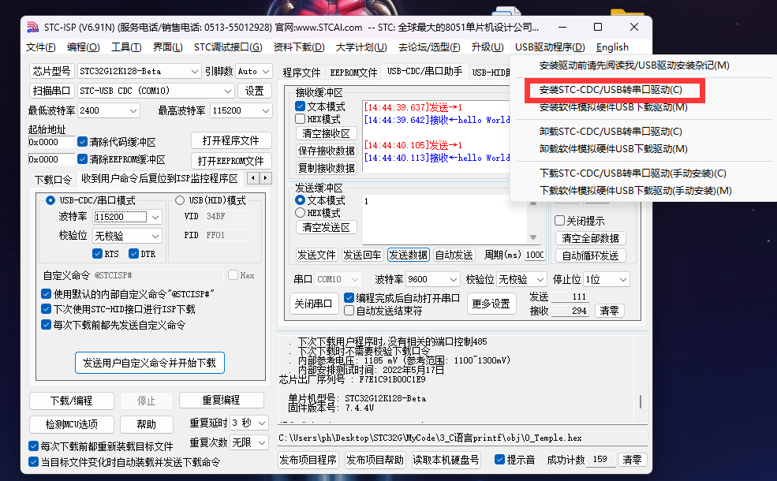Switch to the USB-CDC/串口助手 tab
The height and width of the screenshot is (481, 777).
[x=424, y=71]
